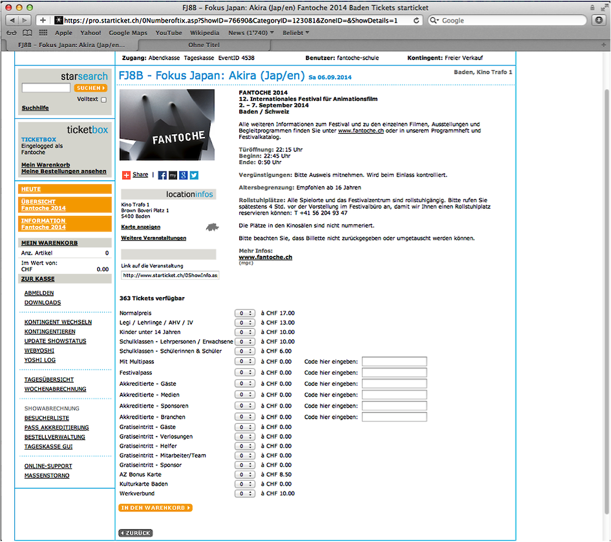Adjust the Kulturkarte Baden quantity stepper
611x542 pixels.
tap(245, 484)
